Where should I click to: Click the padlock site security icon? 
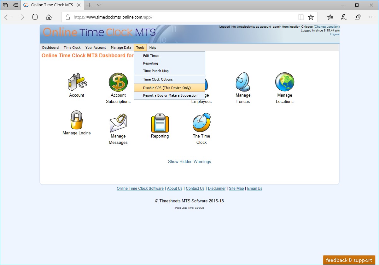67,17
